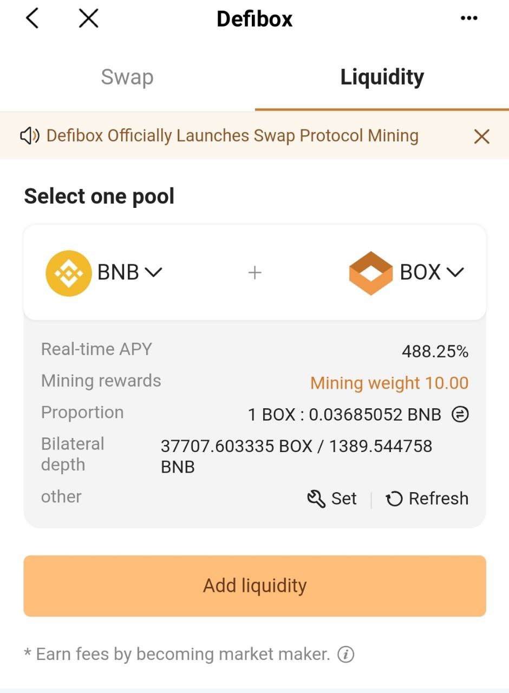
Task: Dismiss the Swap Protocol Mining banner
Action: pos(481,136)
